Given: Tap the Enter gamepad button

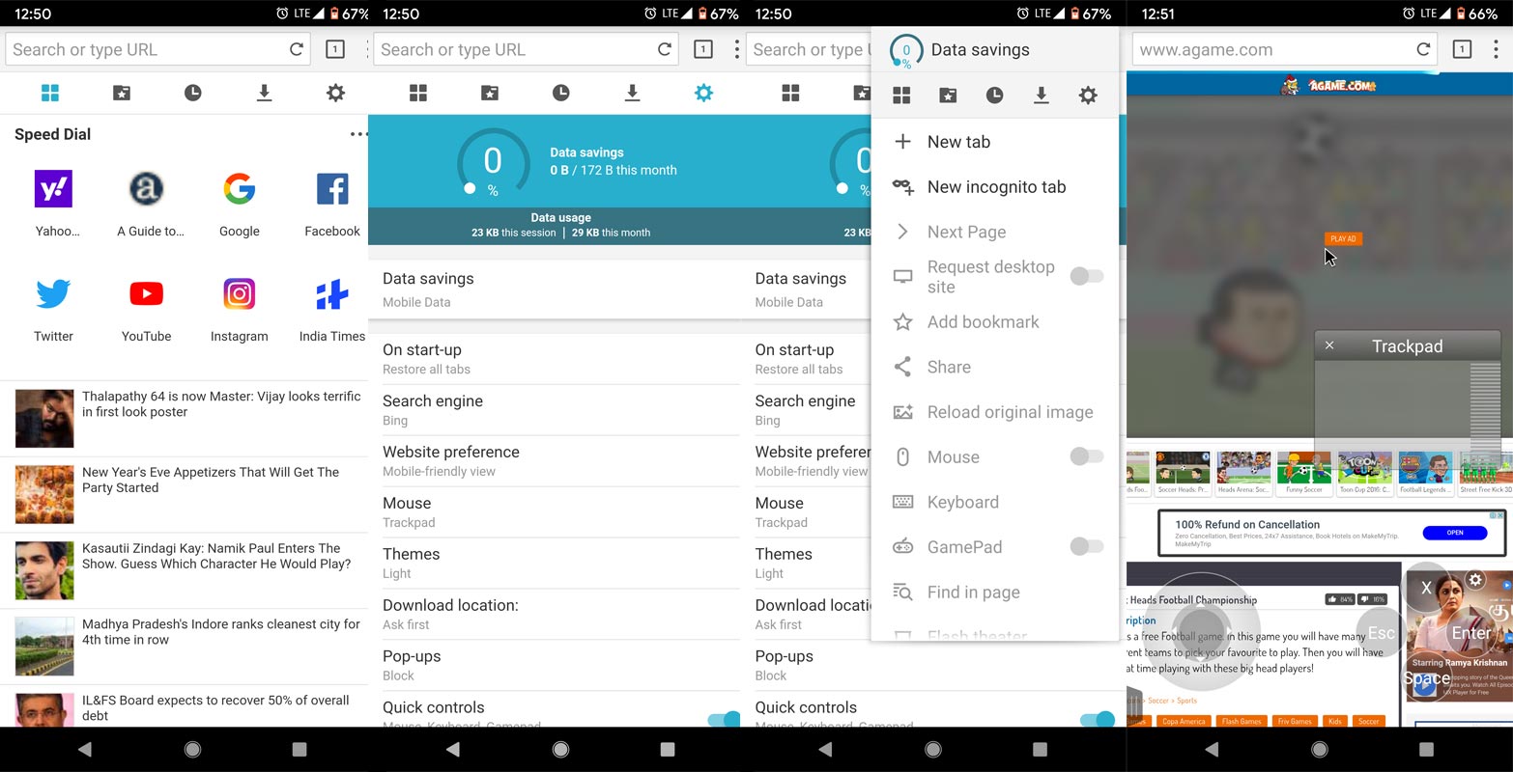Looking at the screenshot, I should [x=1471, y=633].
